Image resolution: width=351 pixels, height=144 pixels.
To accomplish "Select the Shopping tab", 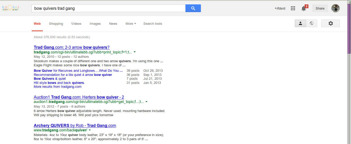I will [56, 23].
